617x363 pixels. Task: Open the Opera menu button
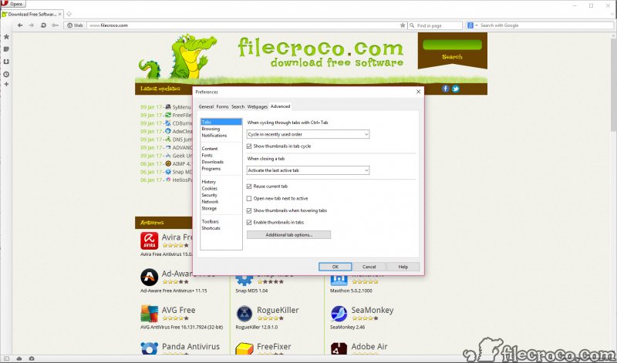pyautogui.click(x=13, y=4)
